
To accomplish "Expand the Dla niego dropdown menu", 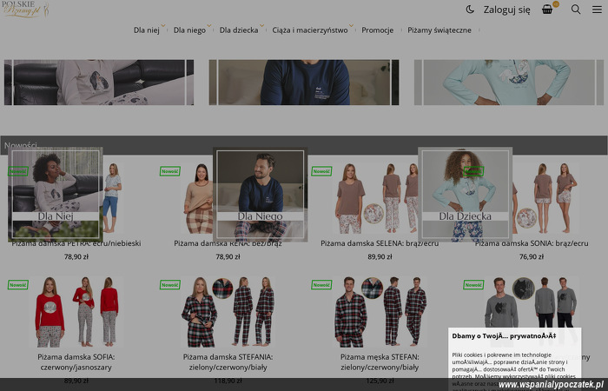I will click(x=189, y=30).
